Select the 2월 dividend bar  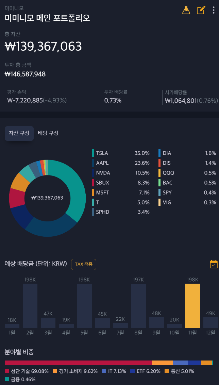30,306
